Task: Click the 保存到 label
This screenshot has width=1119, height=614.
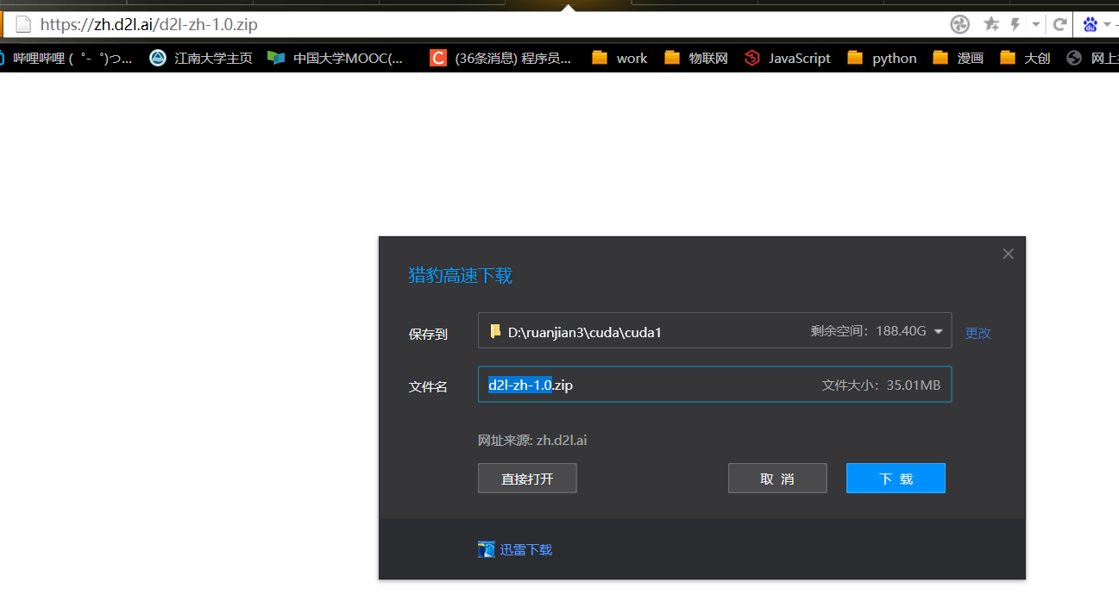Action: pyautogui.click(x=428, y=334)
